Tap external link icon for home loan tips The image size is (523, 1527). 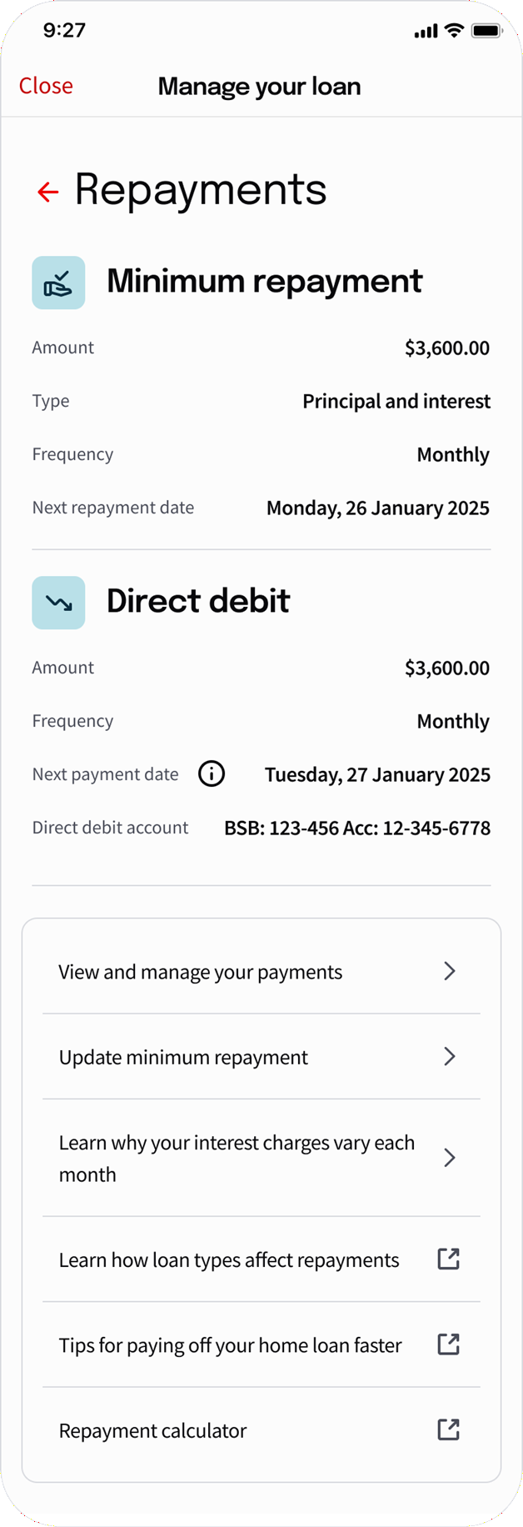coord(449,1344)
